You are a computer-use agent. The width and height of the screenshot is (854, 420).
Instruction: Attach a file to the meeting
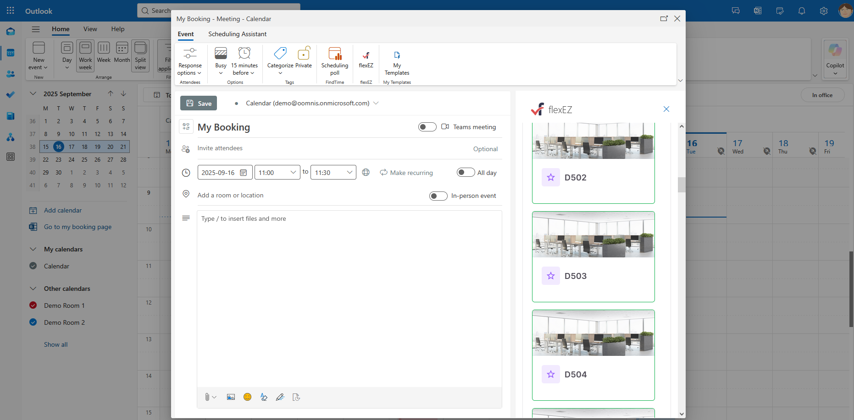click(x=208, y=397)
